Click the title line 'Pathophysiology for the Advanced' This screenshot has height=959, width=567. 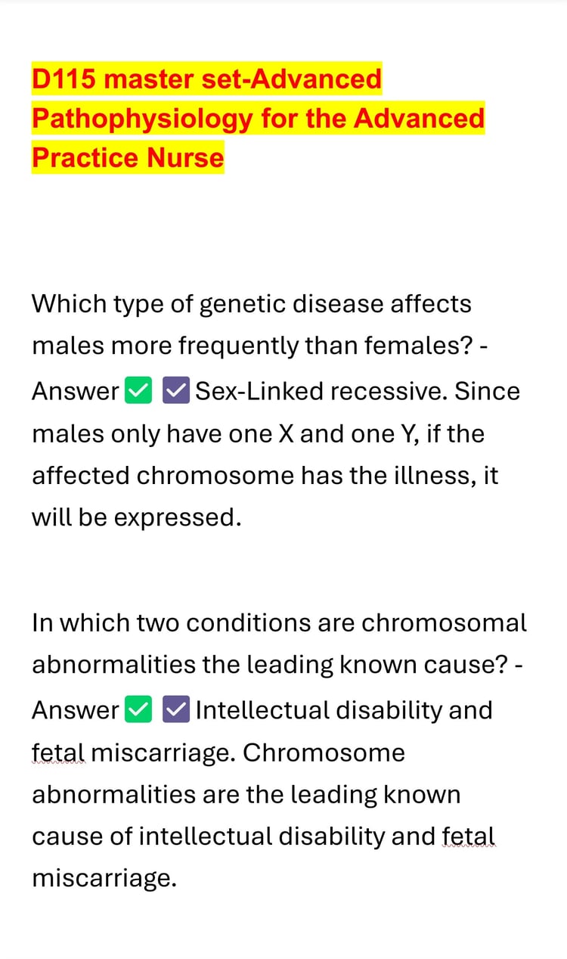258,118
